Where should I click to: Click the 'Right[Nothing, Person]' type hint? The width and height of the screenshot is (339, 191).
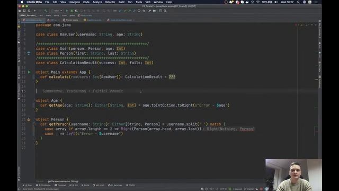[231, 129]
